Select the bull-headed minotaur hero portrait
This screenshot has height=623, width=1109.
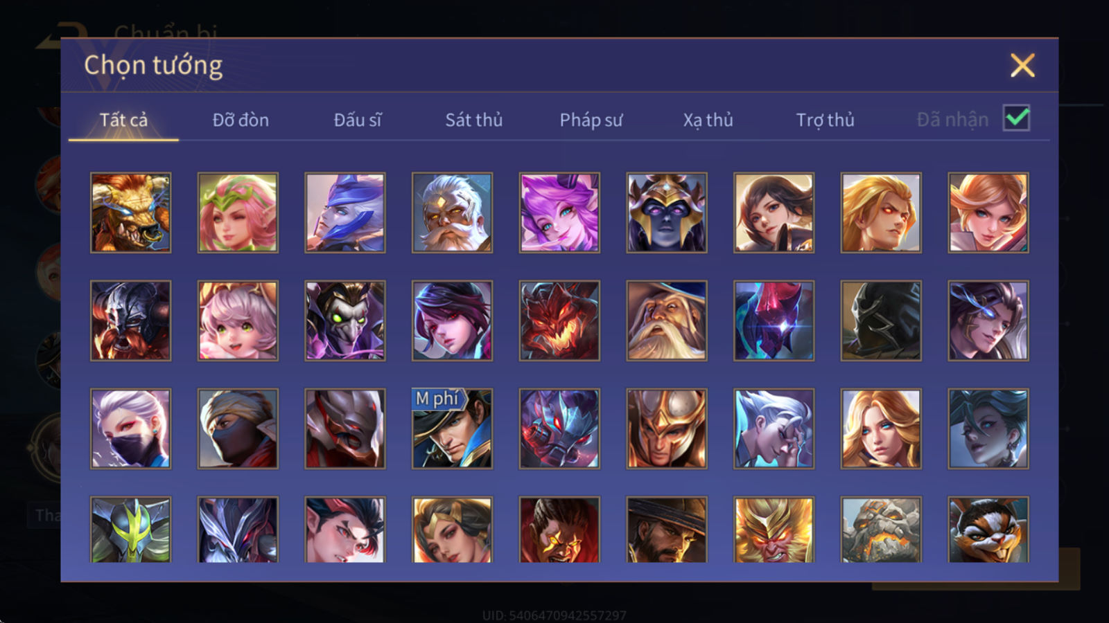click(x=130, y=213)
